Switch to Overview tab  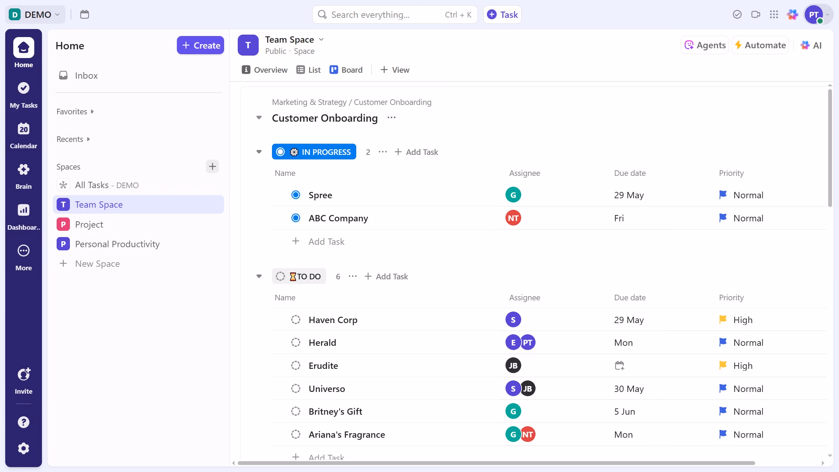point(265,70)
